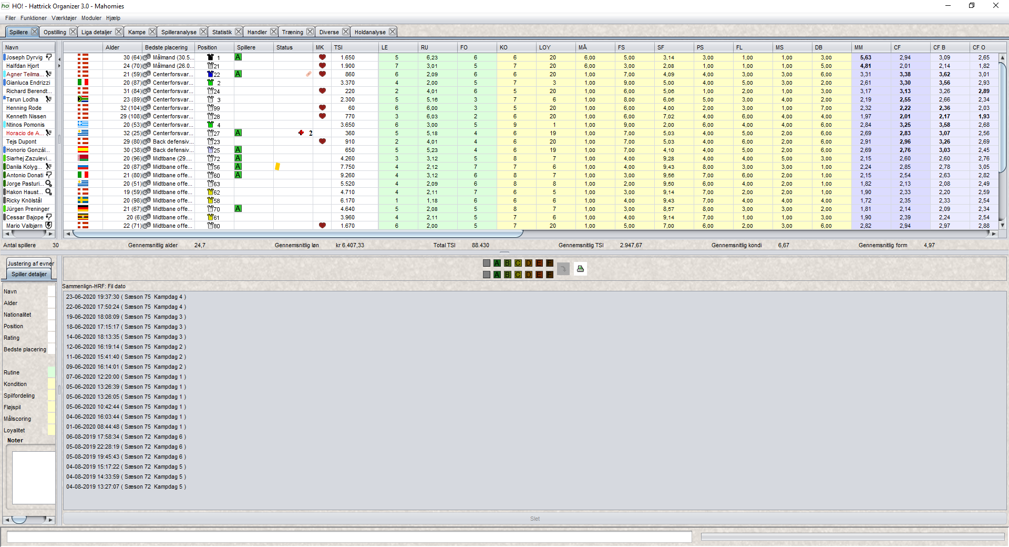Click the top-row orange D color group
Screen dimensions: 1009x547
click(x=528, y=263)
